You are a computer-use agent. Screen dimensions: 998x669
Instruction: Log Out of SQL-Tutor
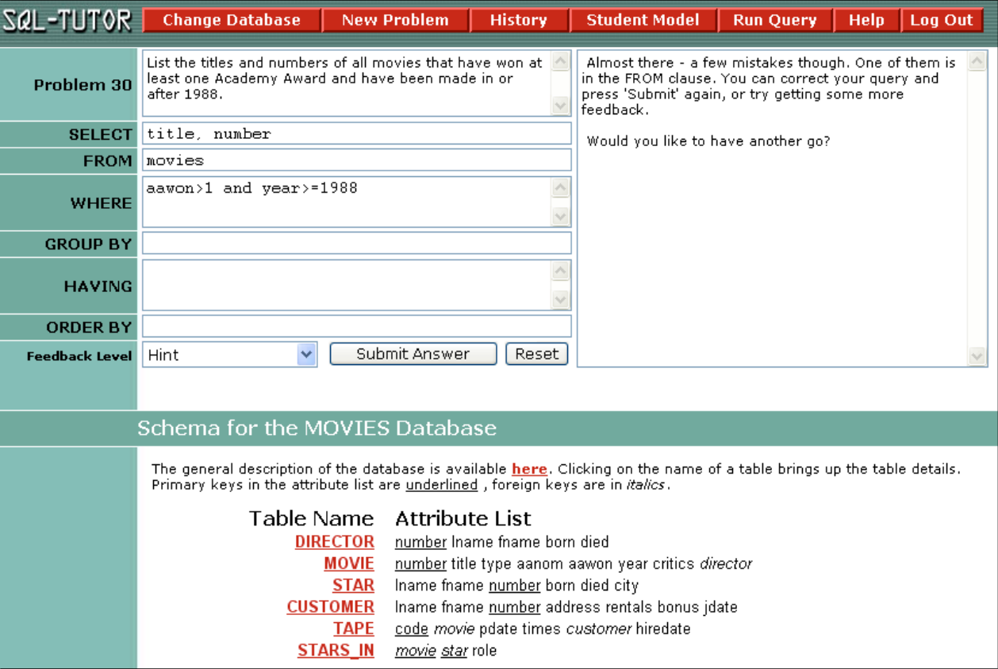pyautogui.click(x=942, y=21)
